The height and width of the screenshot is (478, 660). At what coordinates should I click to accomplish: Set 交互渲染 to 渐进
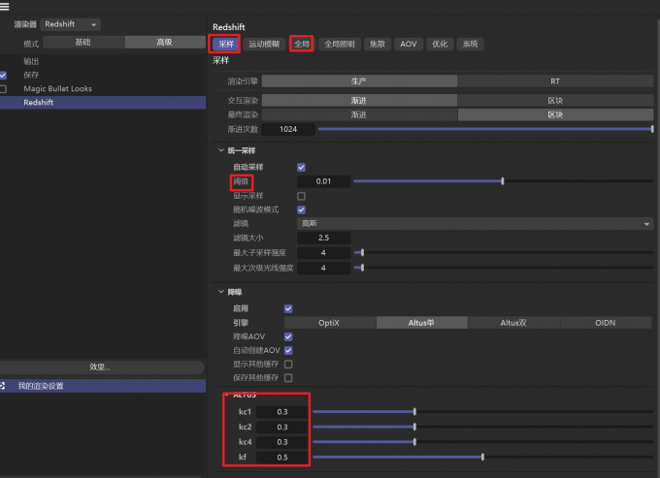(359, 101)
